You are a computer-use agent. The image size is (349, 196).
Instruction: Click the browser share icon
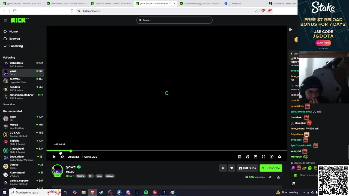pyautogui.click(x=256, y=11)
